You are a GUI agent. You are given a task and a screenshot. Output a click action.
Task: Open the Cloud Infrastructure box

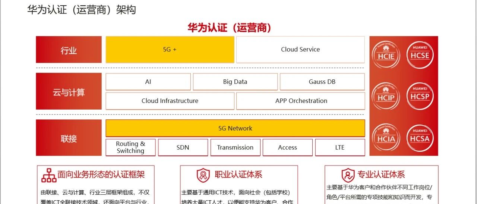[170, 101]
